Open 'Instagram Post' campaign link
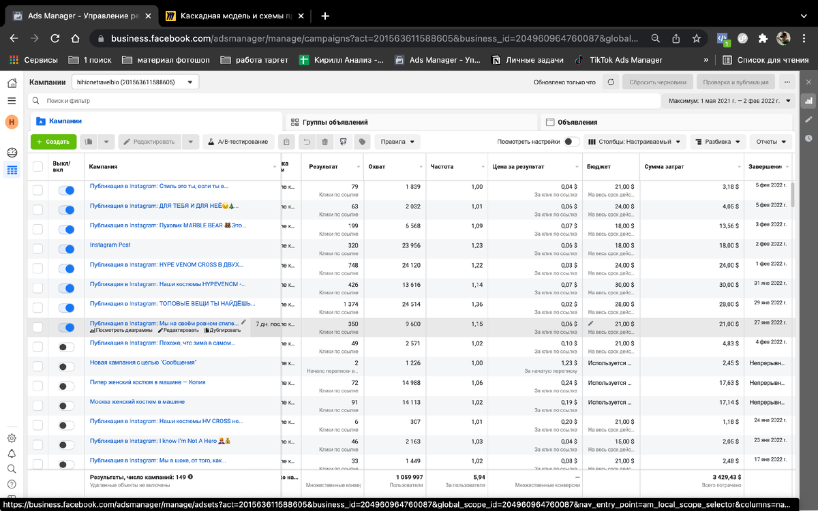Viewport: 818px width, 511px height. tap(110, 245)
